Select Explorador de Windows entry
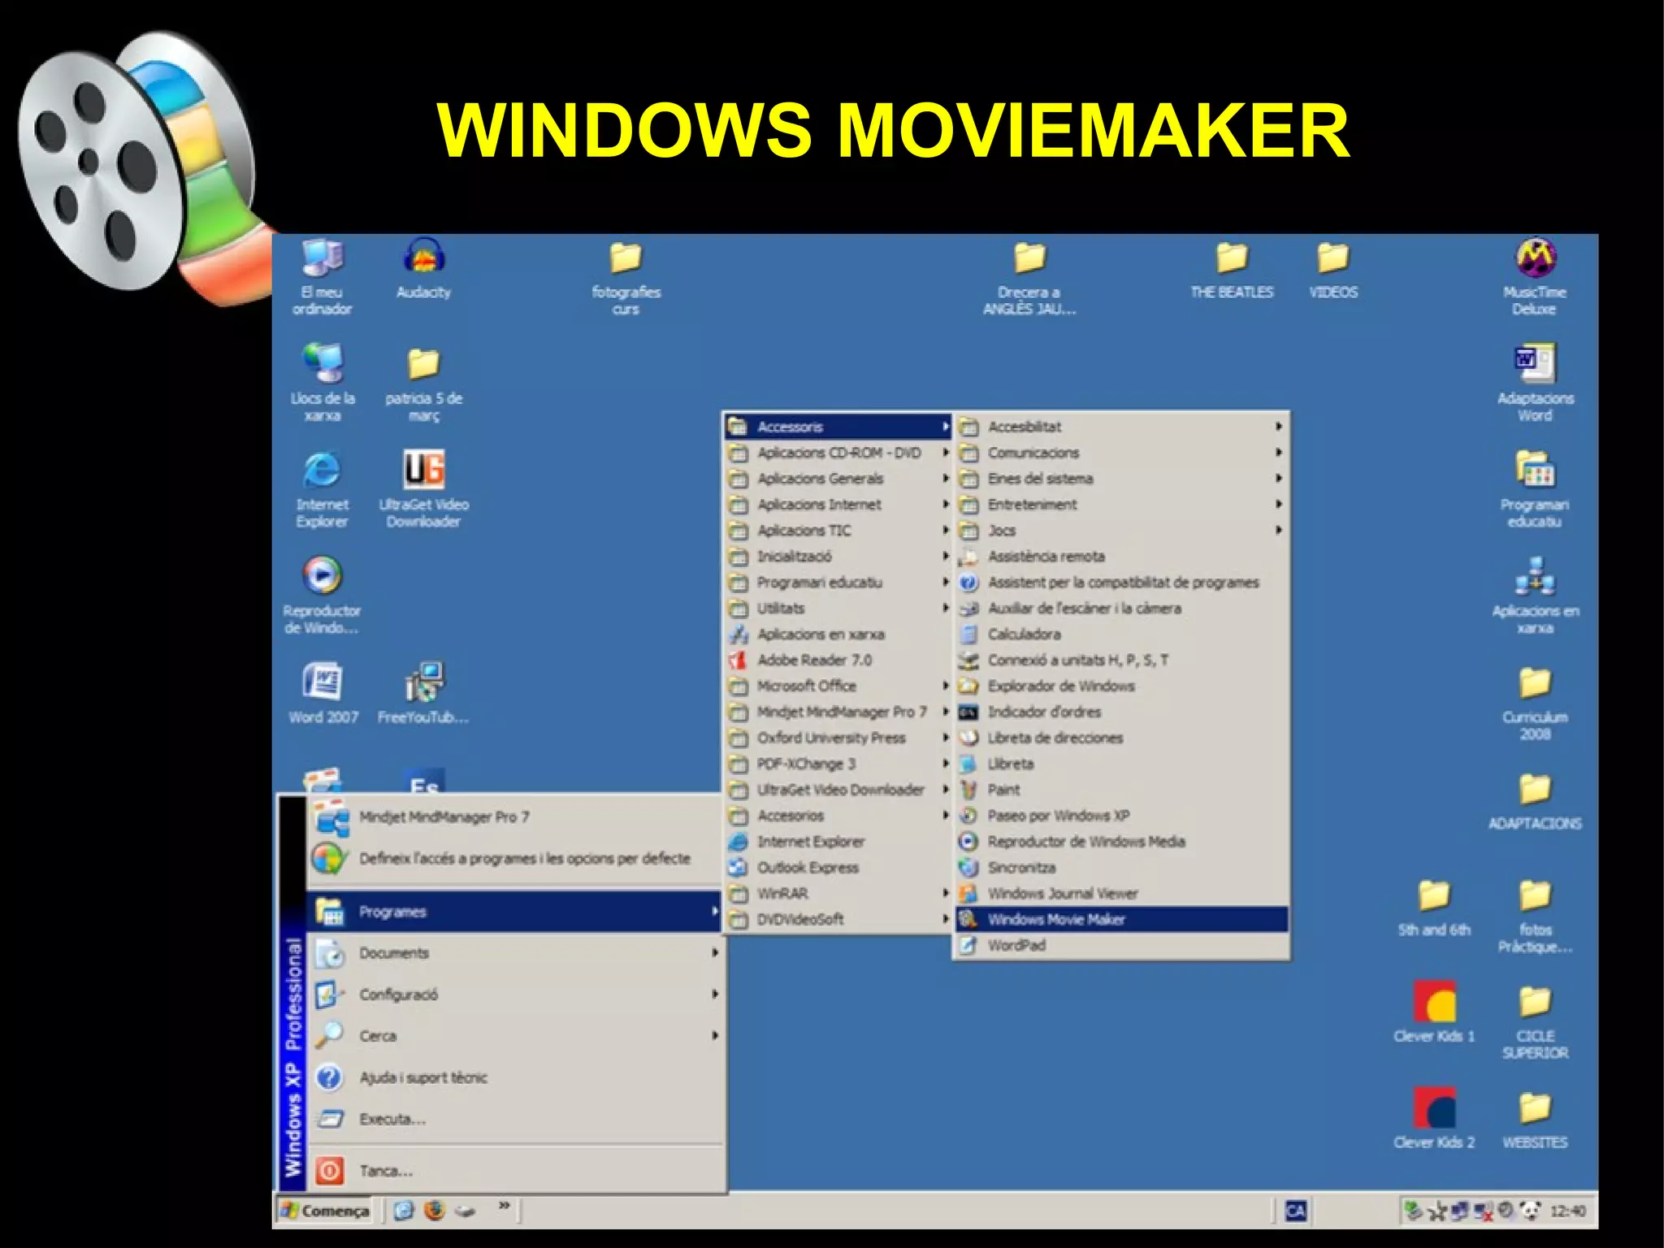The image size is (1664, 1248). click(1121, 686)
